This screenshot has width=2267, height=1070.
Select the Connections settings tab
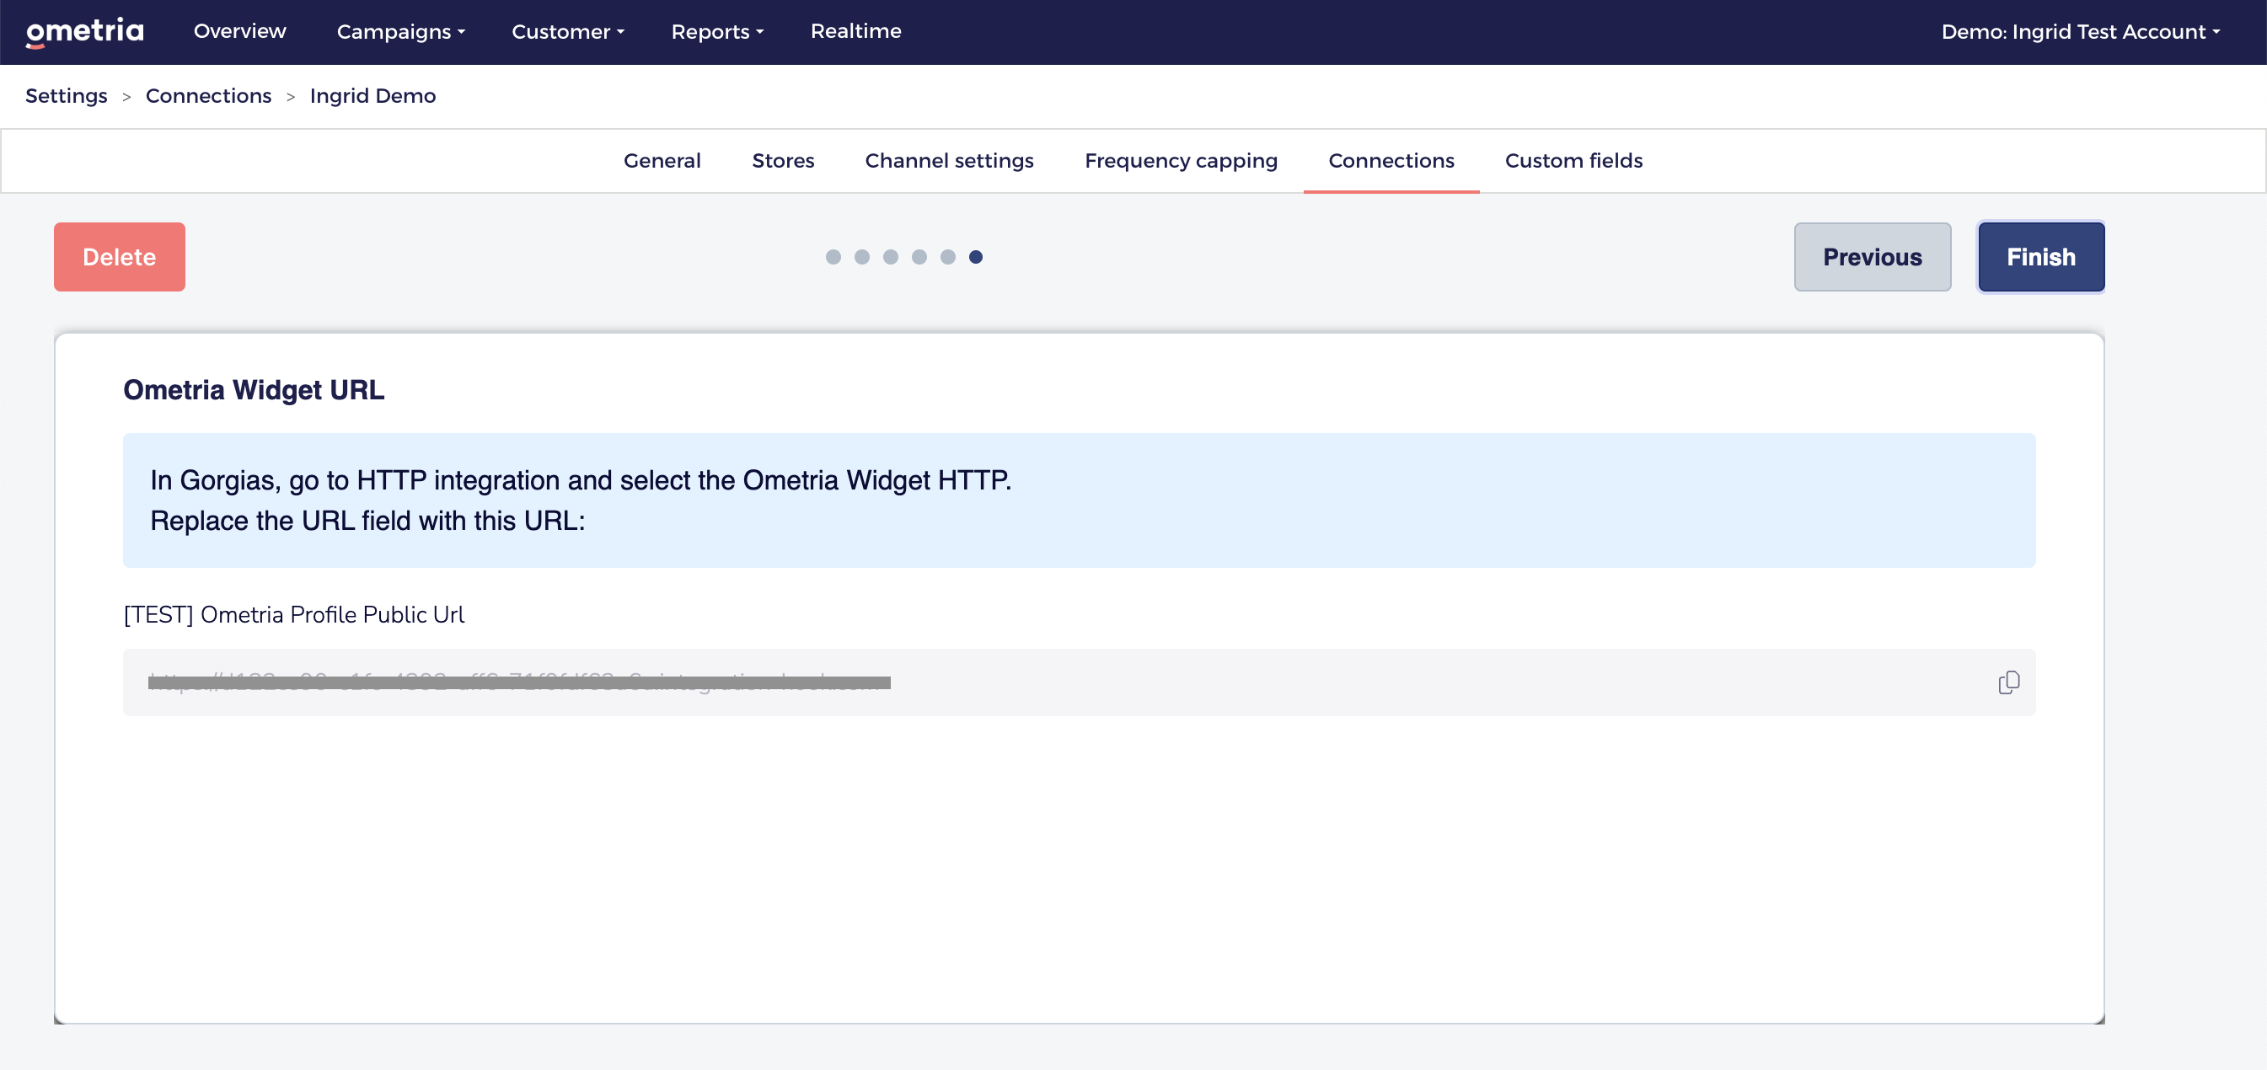1391,160
